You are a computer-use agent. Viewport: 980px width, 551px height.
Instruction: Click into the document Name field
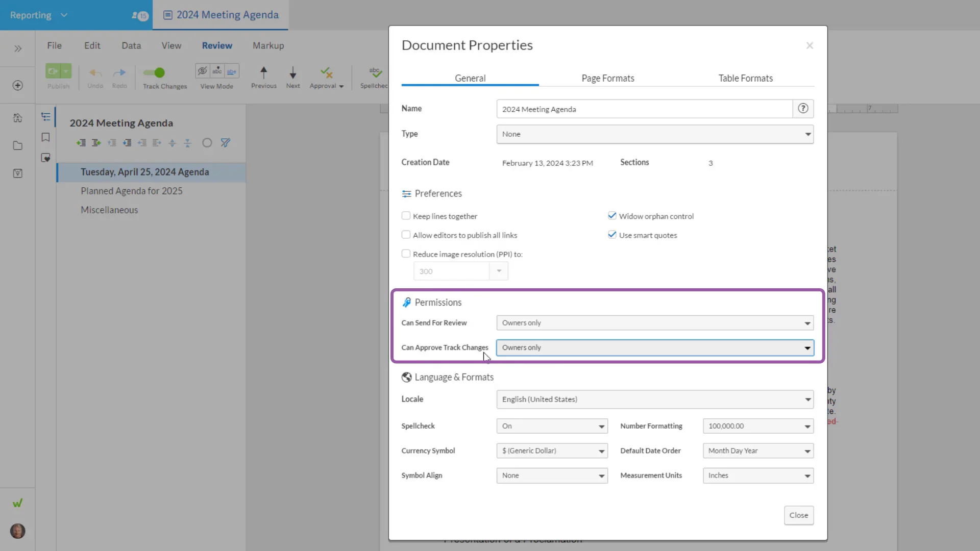(644, 109)
